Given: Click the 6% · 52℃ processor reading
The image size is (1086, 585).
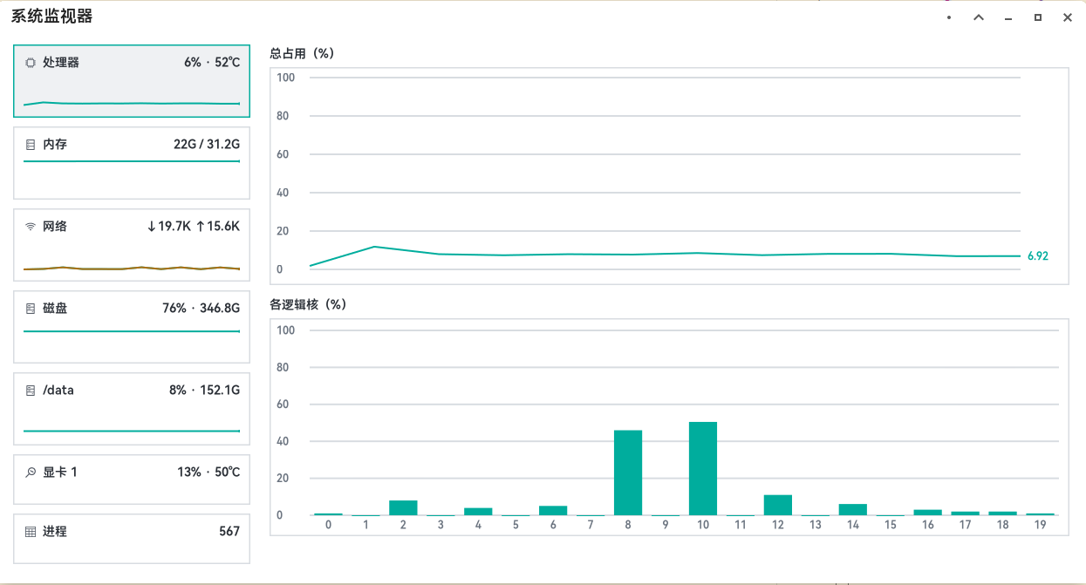Looking at the screenshot, I should point(212,63).
